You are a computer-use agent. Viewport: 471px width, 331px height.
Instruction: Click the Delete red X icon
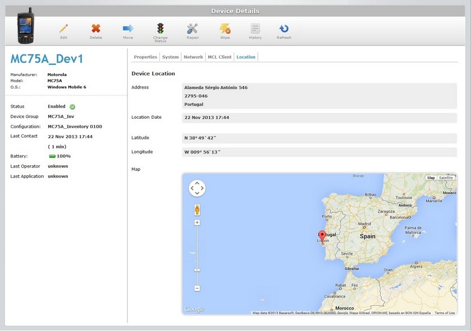coord(96,29)
